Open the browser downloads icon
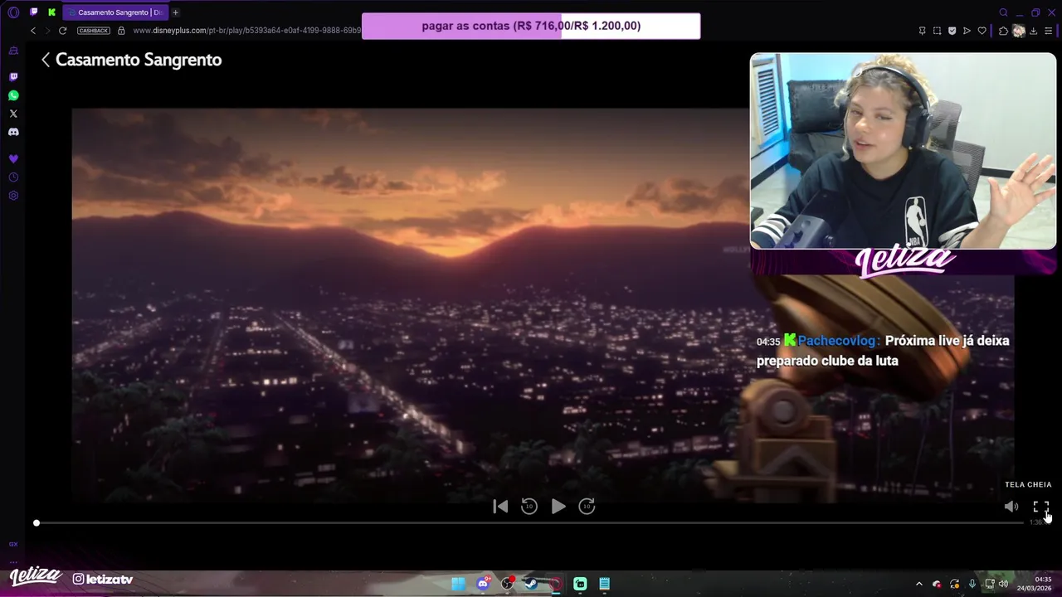 [1034, 31]
